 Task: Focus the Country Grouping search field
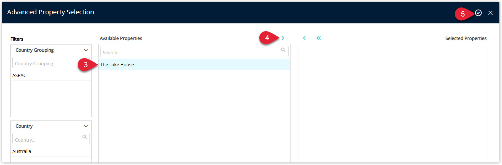51,63
